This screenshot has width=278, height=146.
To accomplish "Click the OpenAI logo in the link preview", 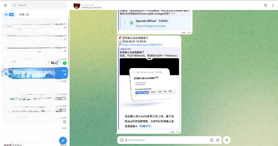I will coord(131,23).
